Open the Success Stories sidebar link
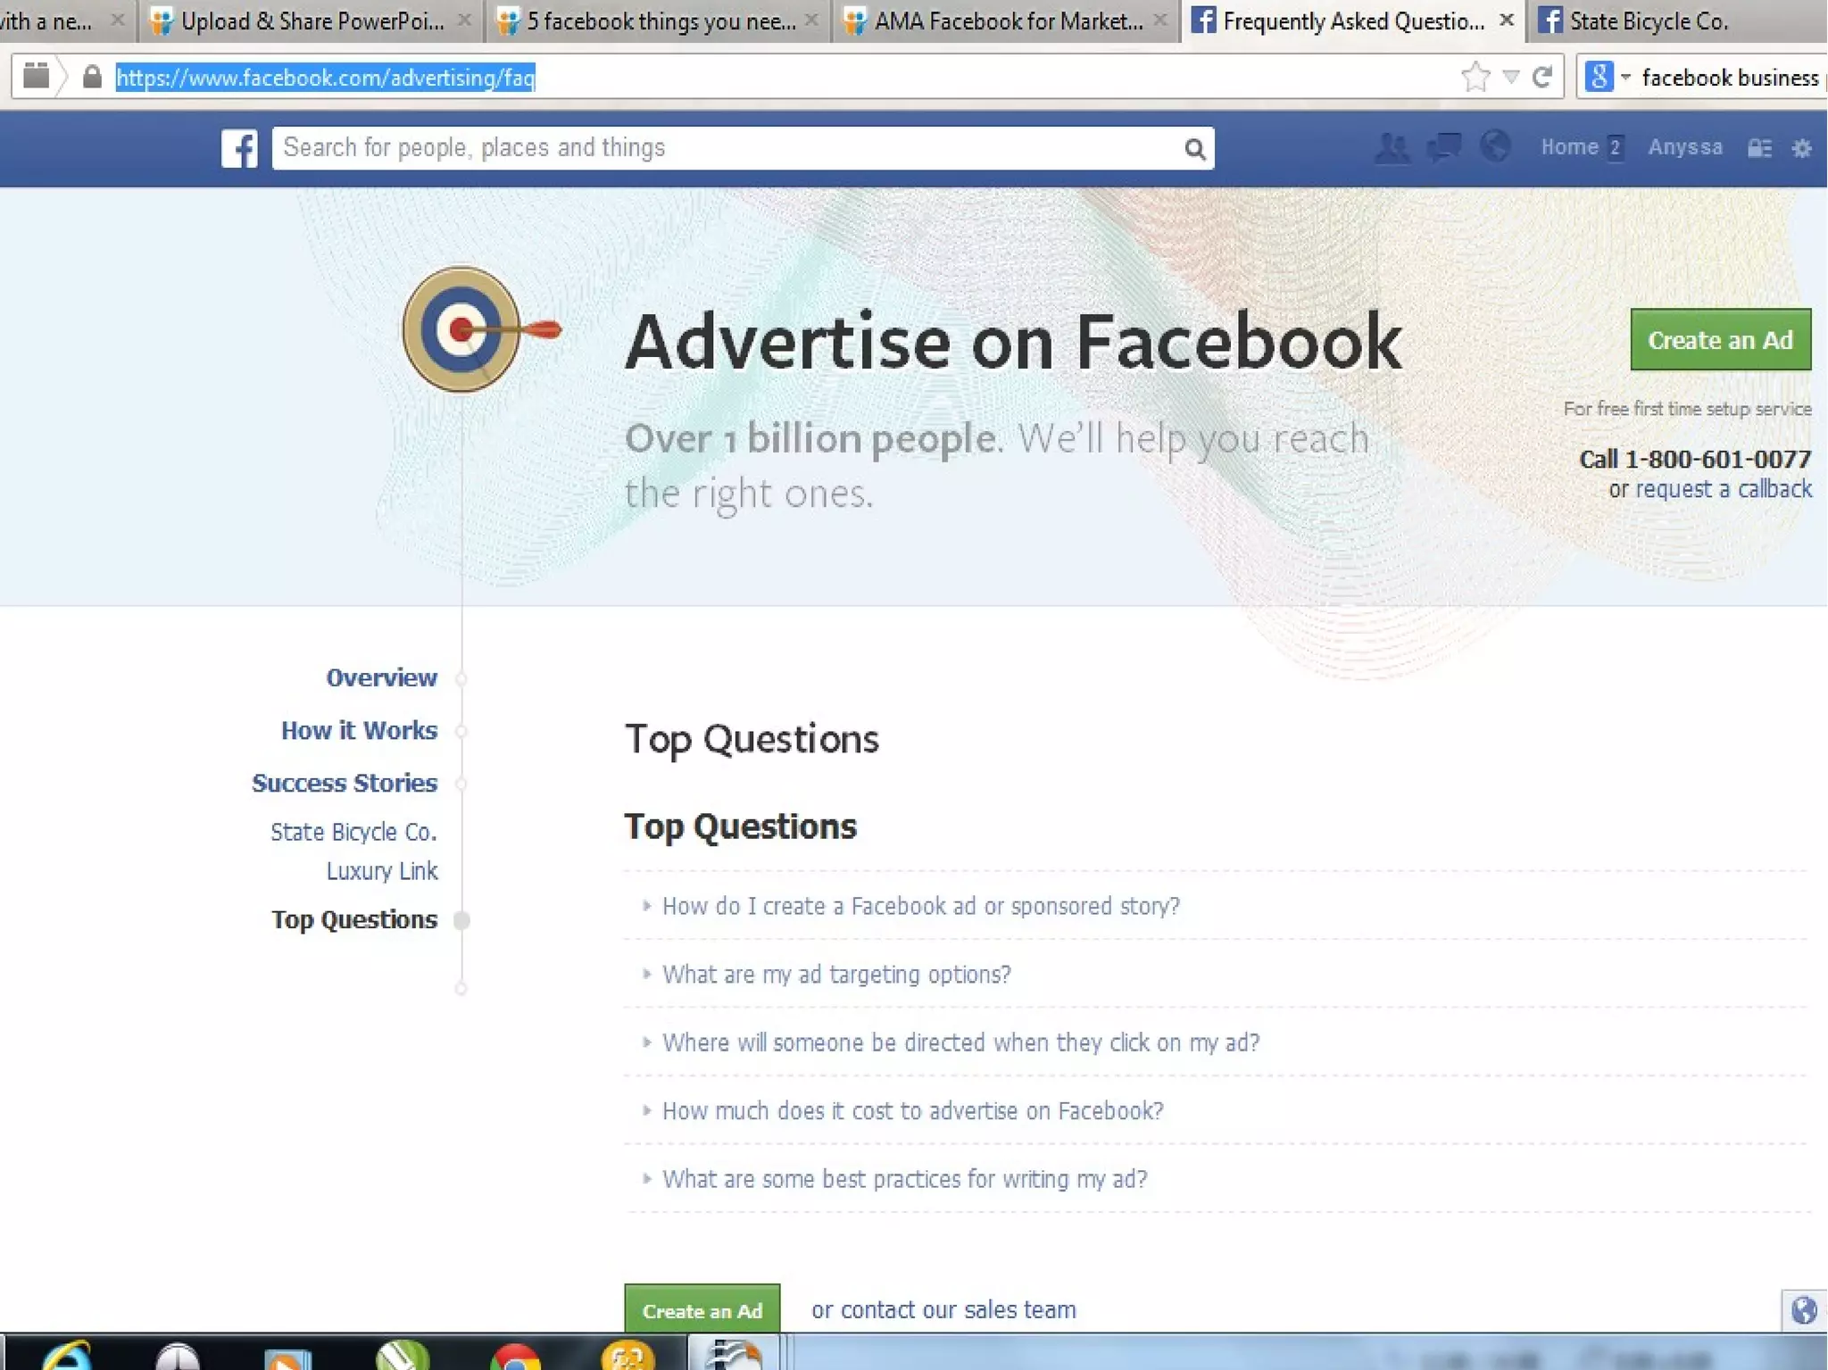 coord(345,783)
